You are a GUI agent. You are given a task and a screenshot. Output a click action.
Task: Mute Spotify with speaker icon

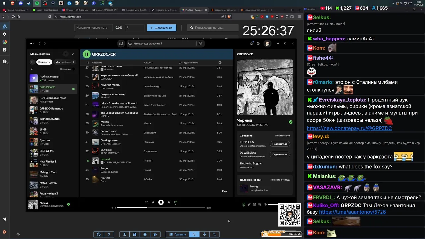click(265, 204)
